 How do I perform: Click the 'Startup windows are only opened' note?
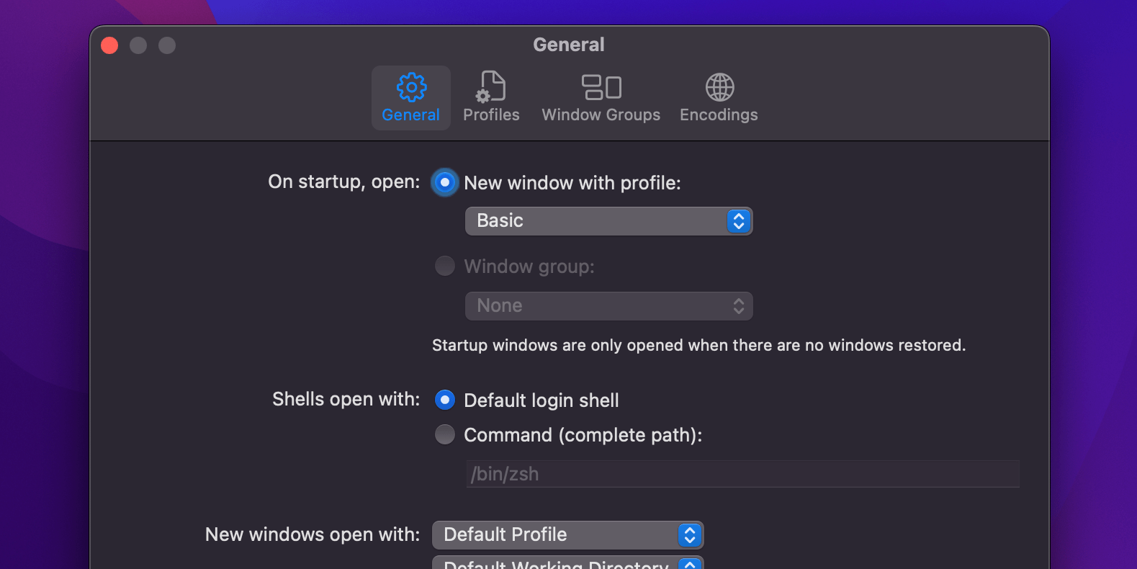(698, 346)
